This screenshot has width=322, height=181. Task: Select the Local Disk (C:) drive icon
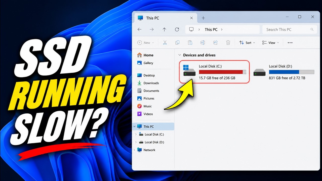click(x=189, y=70)
